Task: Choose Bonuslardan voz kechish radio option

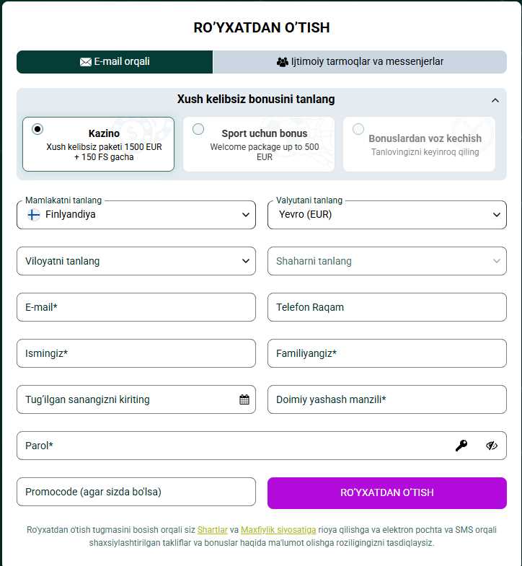Action: 358,129
